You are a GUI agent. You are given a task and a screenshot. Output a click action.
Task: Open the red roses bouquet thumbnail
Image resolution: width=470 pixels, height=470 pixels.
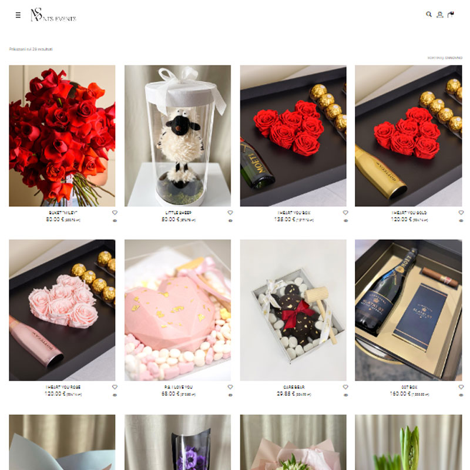tap(62, 136)
